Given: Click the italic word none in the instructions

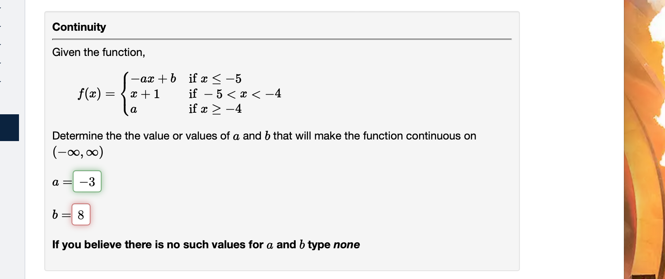Looking at the screenshot, I should tap(347, 244).
